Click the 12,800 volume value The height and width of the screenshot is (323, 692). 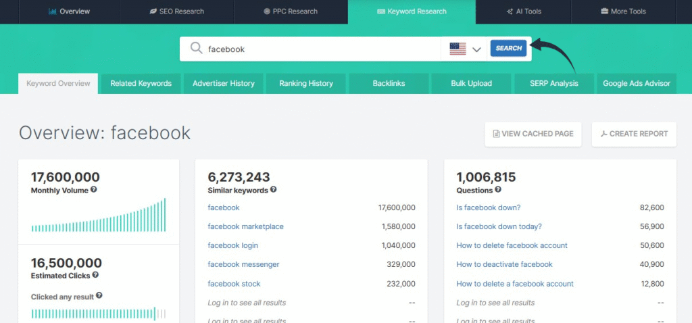652,284
